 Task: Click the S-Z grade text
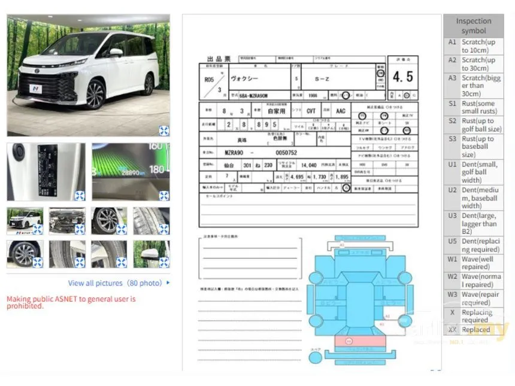[x=322, y=79]
